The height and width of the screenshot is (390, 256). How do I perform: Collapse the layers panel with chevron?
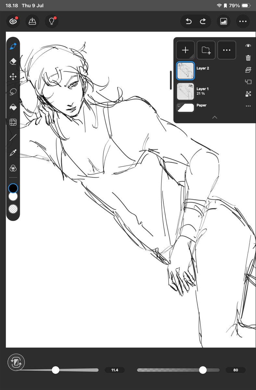[x=214, y=117]
